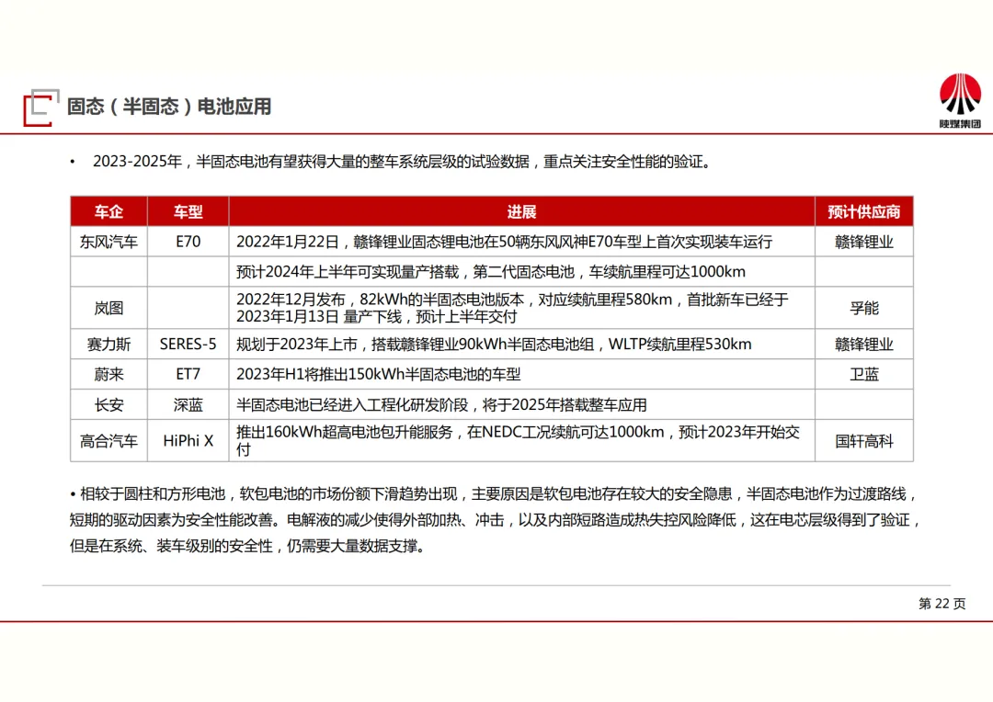Click paragraph line starting 短期的驱动因素
This screenshot has height=702, width=993.
pyautogui.click(x=495, y=520)
